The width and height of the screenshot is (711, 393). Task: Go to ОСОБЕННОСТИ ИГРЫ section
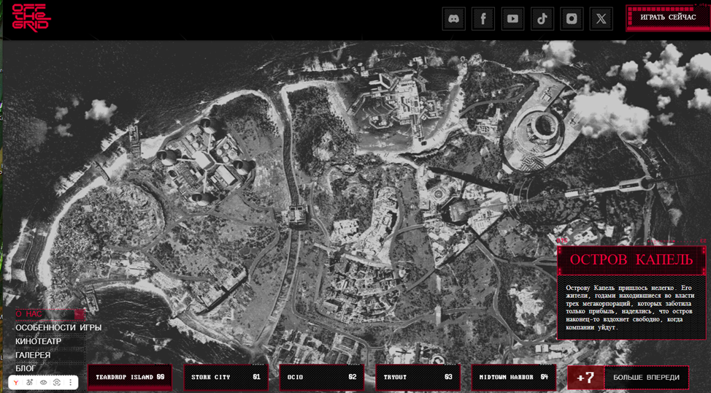coord(58,328)
